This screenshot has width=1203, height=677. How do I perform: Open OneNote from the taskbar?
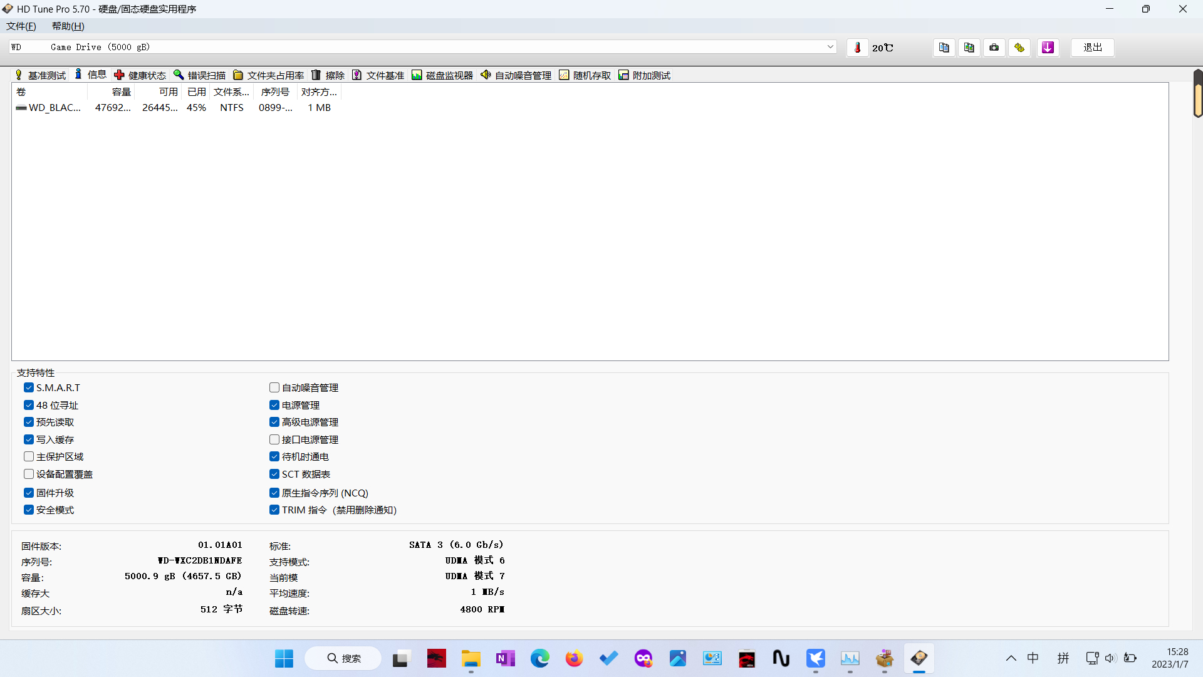coord(505,659)
